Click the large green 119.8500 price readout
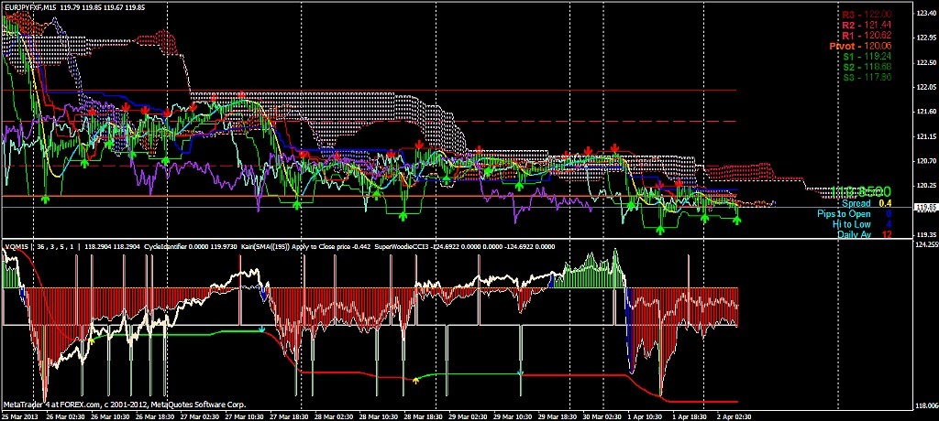The height and width of the screenshot is (421, 939). click(860, 191)
